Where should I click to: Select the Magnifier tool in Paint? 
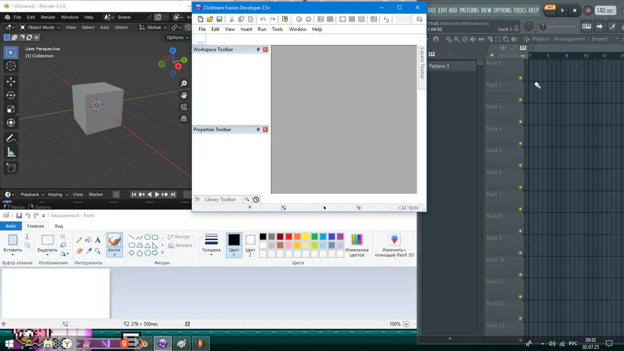[x=98, y=250]
